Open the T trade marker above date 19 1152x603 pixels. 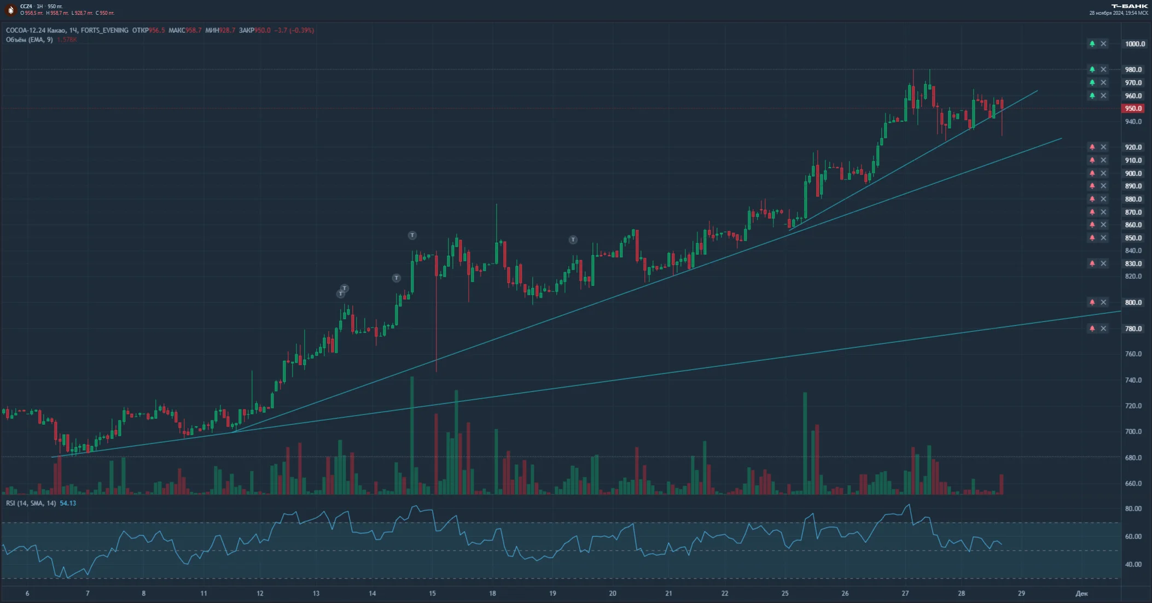(x=573, y=240)
